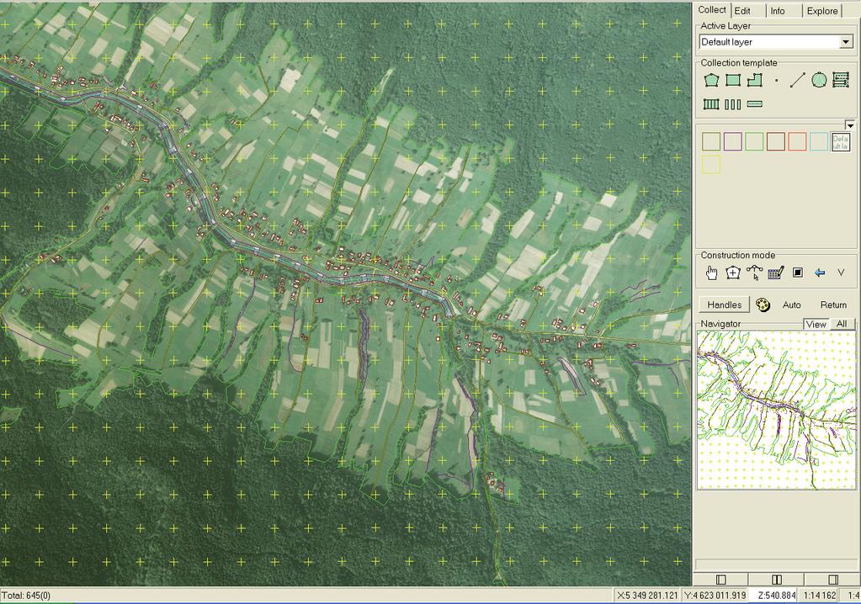Click the Handles button
The image size is (861, 604).
[725, 305]
